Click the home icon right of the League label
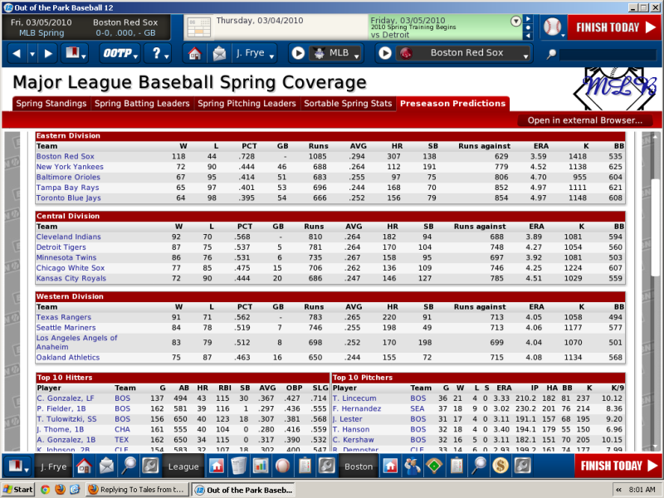The image size is (664, 498). pyautogui.click(x=217, y=466)
